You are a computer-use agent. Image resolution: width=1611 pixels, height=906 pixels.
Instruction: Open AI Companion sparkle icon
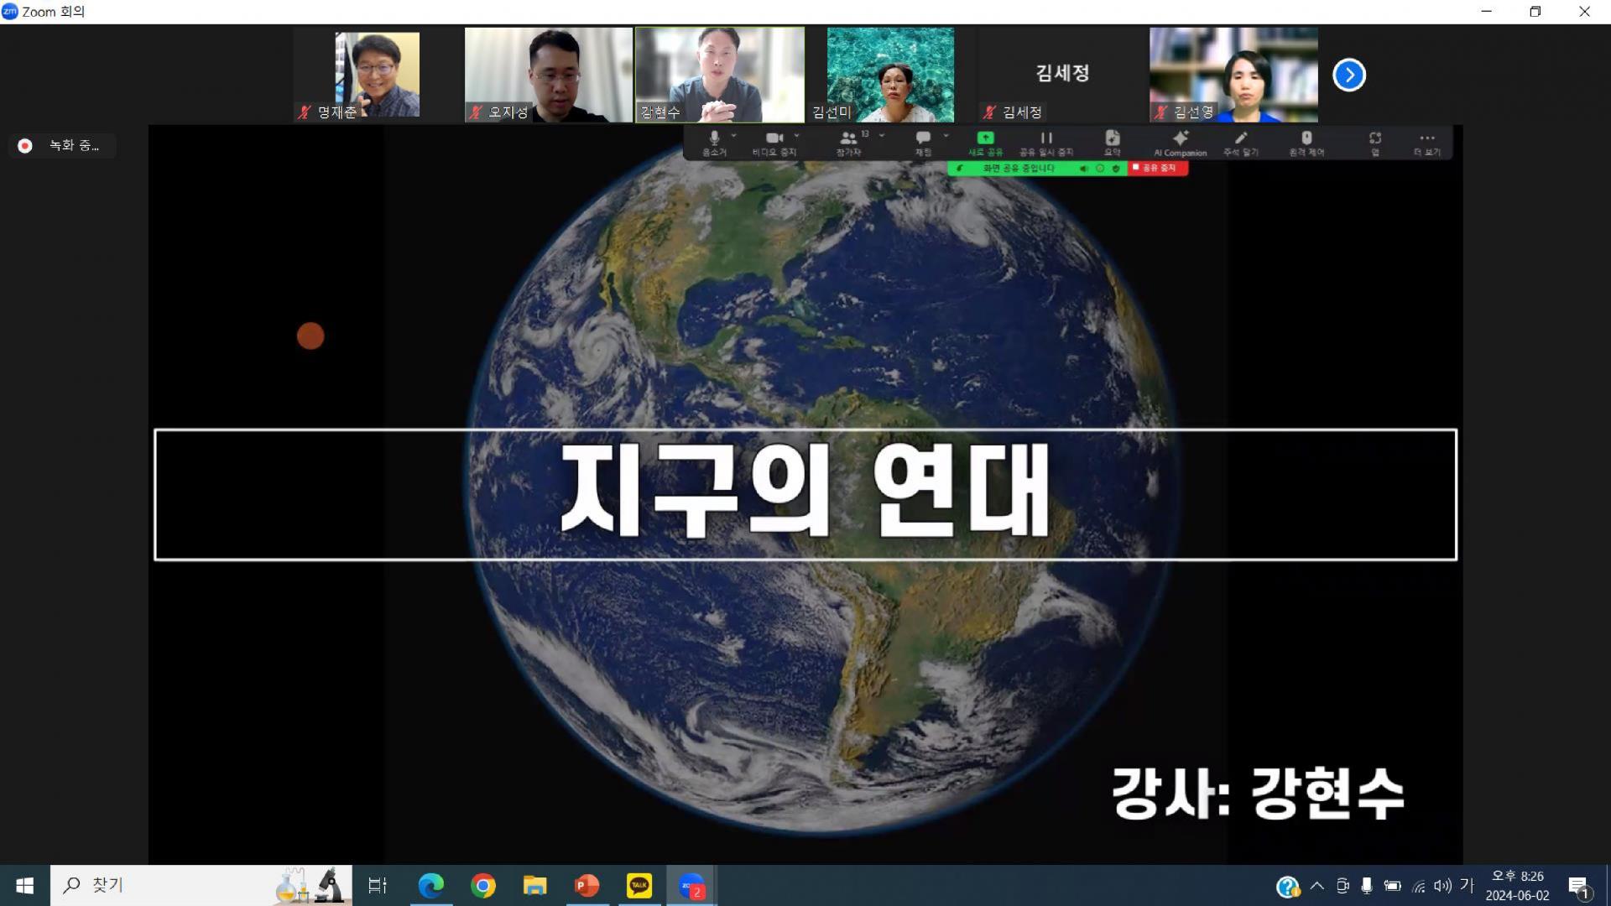coord(1180,138)
